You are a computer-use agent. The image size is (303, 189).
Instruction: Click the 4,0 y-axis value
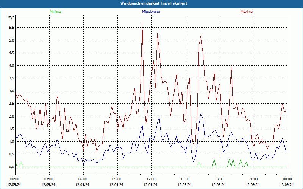[11, 65]
